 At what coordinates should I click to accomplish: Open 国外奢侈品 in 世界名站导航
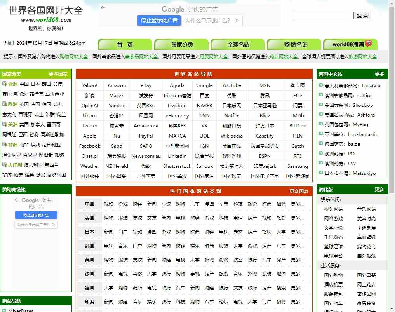coord(297,176)
